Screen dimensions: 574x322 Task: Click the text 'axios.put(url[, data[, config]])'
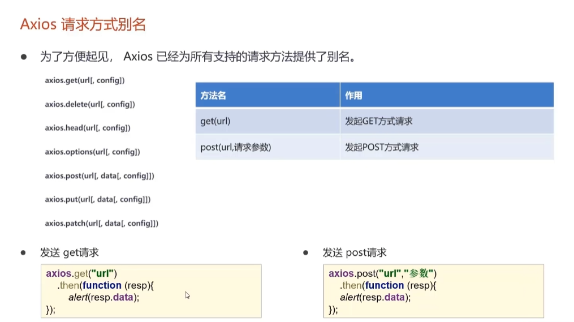click(x=98, y=199)
